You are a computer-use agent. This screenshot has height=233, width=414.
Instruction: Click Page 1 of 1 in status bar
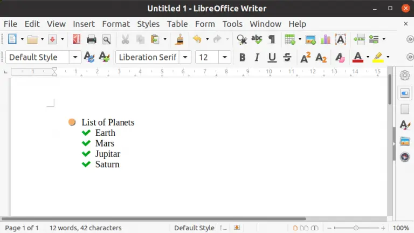(22, 228)
